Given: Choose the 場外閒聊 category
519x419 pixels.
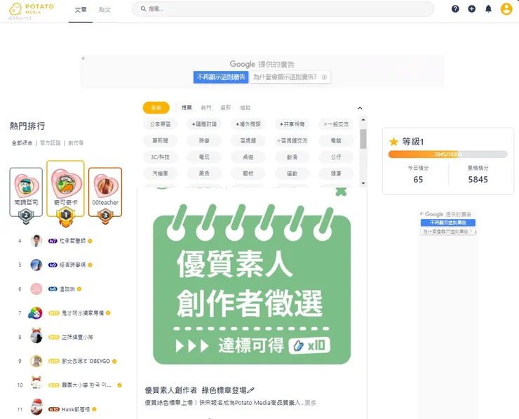Looking at the screenshot, I should tap(248, 124).
